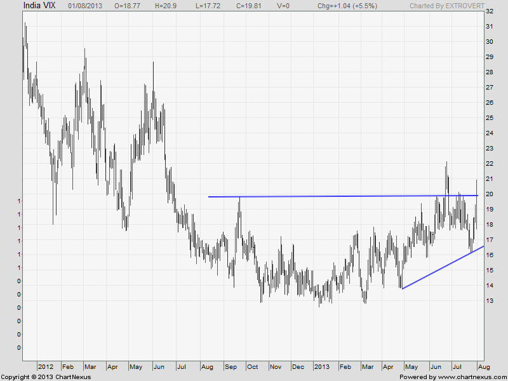
Task: Click the 13 level on price axis
Action: 490,301
